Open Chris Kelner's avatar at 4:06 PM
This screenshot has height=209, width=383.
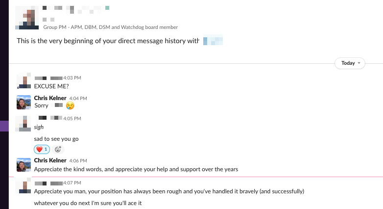coord(24,165)
